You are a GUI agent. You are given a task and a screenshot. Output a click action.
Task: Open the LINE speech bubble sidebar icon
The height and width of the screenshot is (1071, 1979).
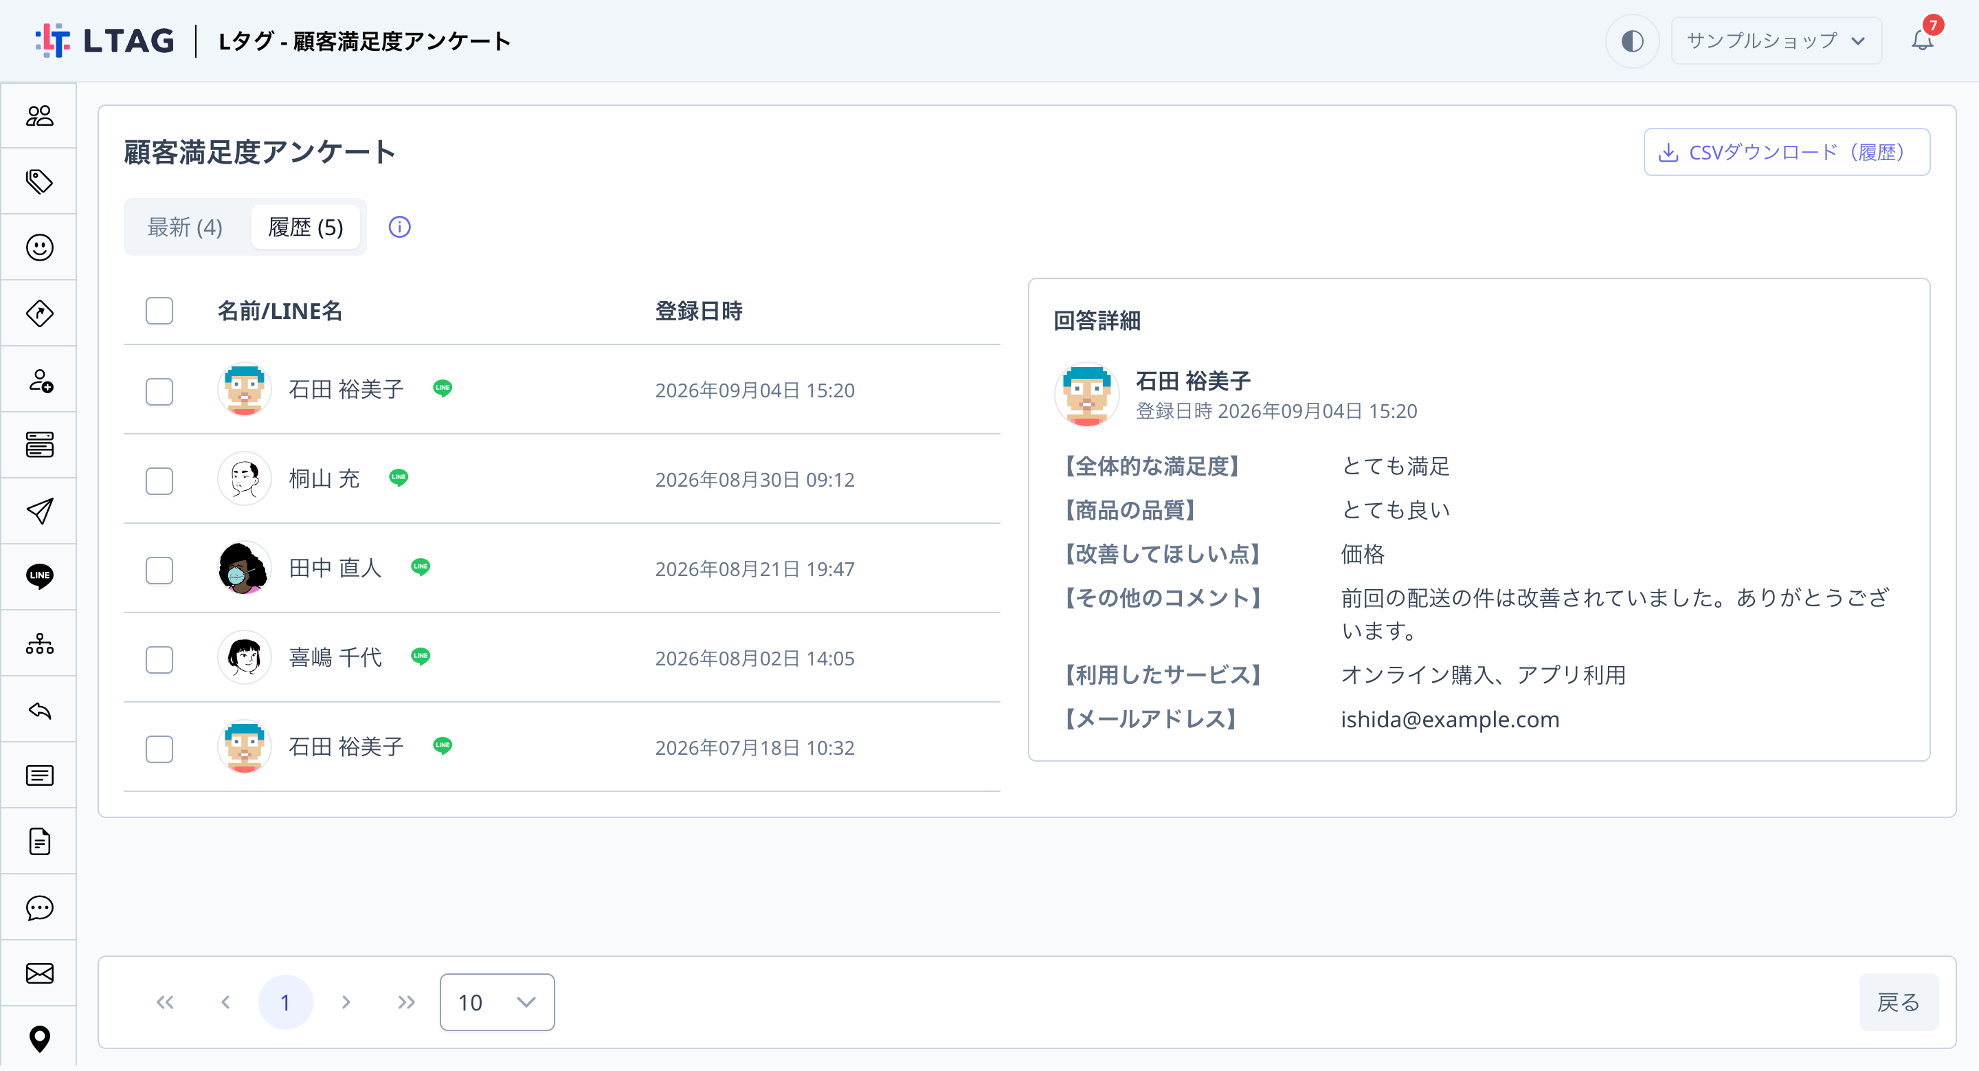pyautogui.click(x=39, y=576)
